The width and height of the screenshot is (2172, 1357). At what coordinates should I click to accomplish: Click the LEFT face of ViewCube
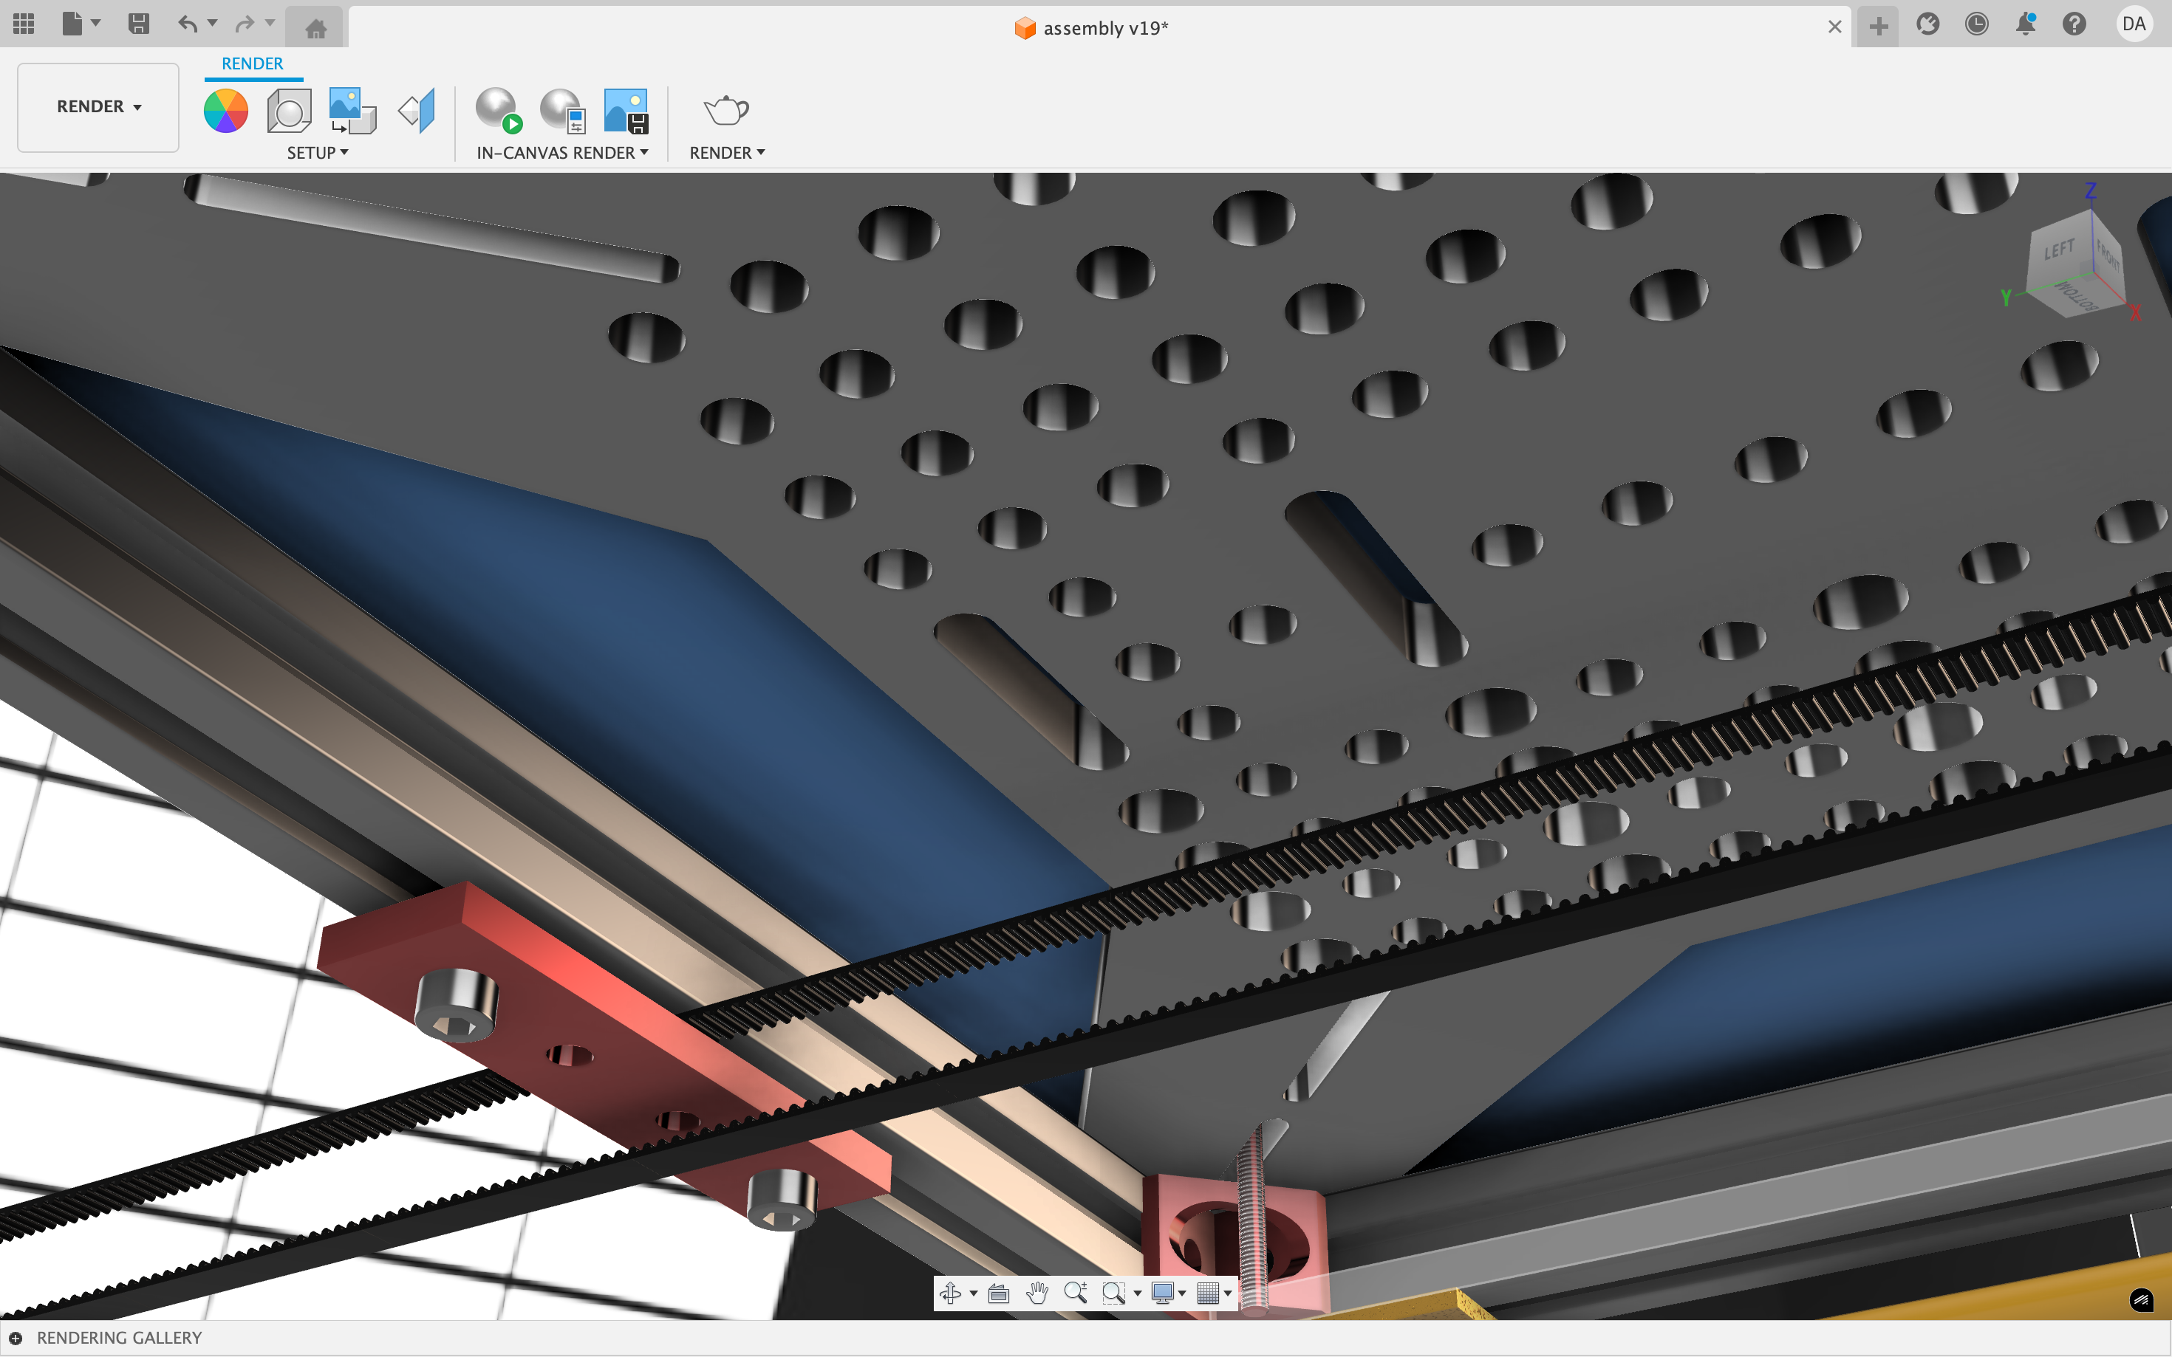2059,250
